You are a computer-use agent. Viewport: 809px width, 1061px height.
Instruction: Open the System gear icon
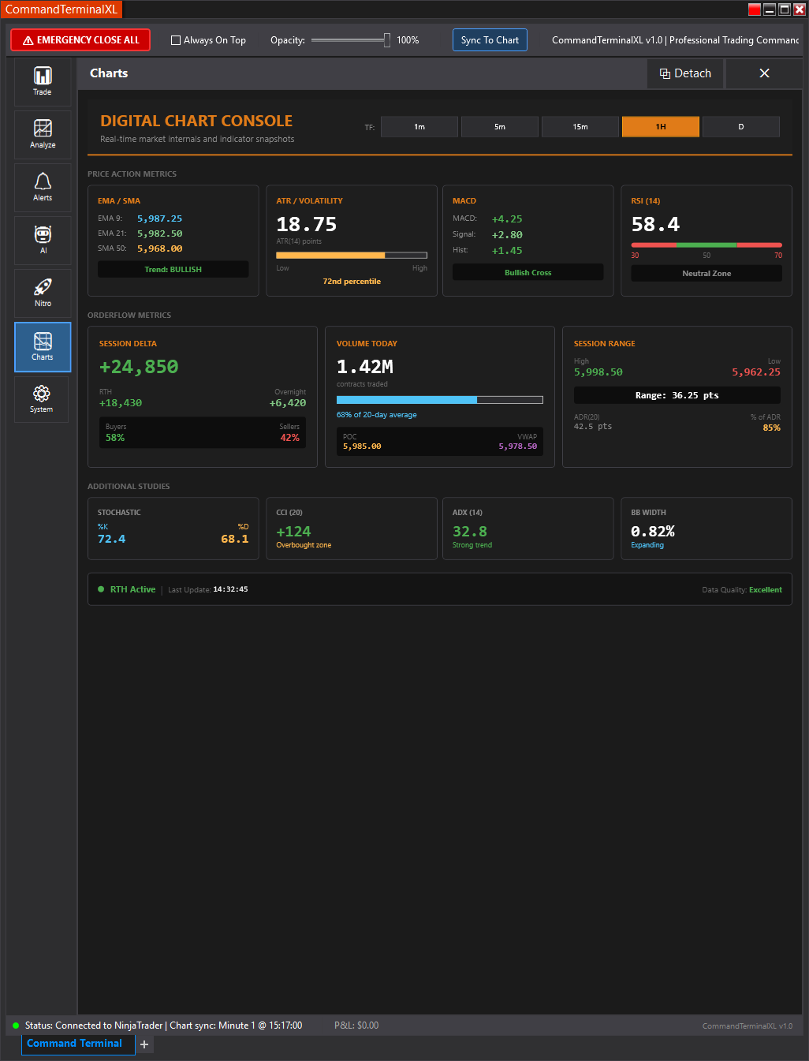pos(42,399)
